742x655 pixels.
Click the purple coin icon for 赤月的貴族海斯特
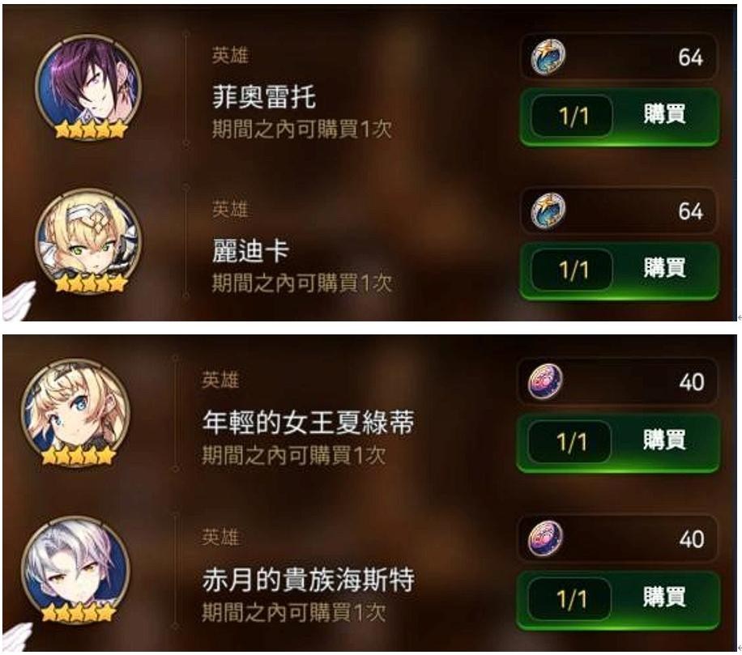(x=546, y=538)
